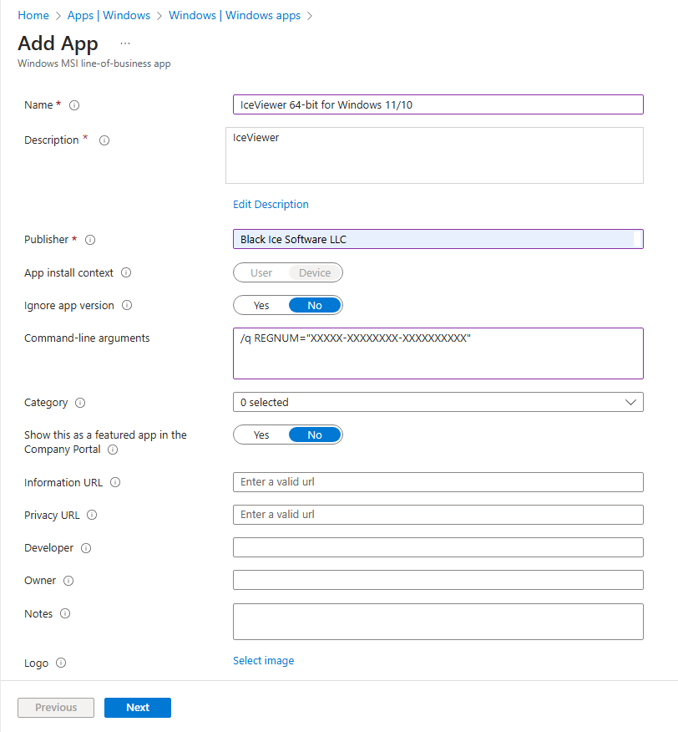
Task: Click the Edit Description link
Action: point(271,204)
